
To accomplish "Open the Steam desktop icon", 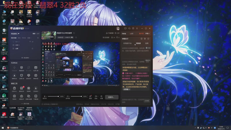I will [x=4, y=77].
